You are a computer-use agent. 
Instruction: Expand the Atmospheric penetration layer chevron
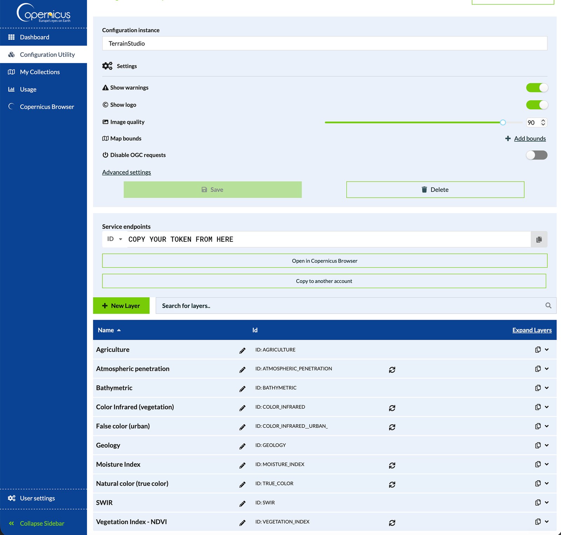547,369
